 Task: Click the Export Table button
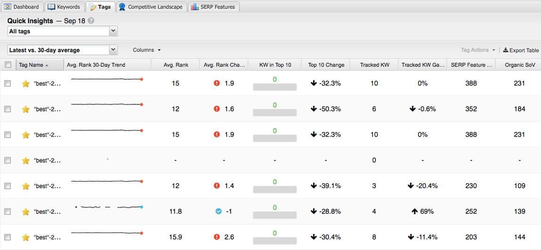point(521,50)
